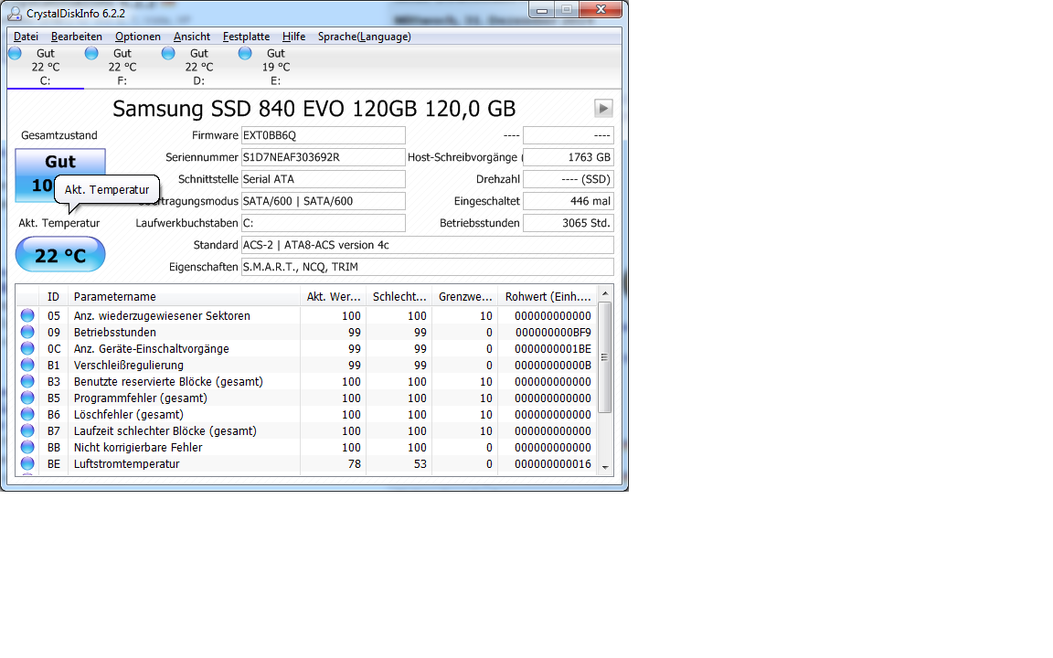This screenshot has height=658, width=1053.
Task: Click raw value 0000000001BE
Action: click(553, 348)
